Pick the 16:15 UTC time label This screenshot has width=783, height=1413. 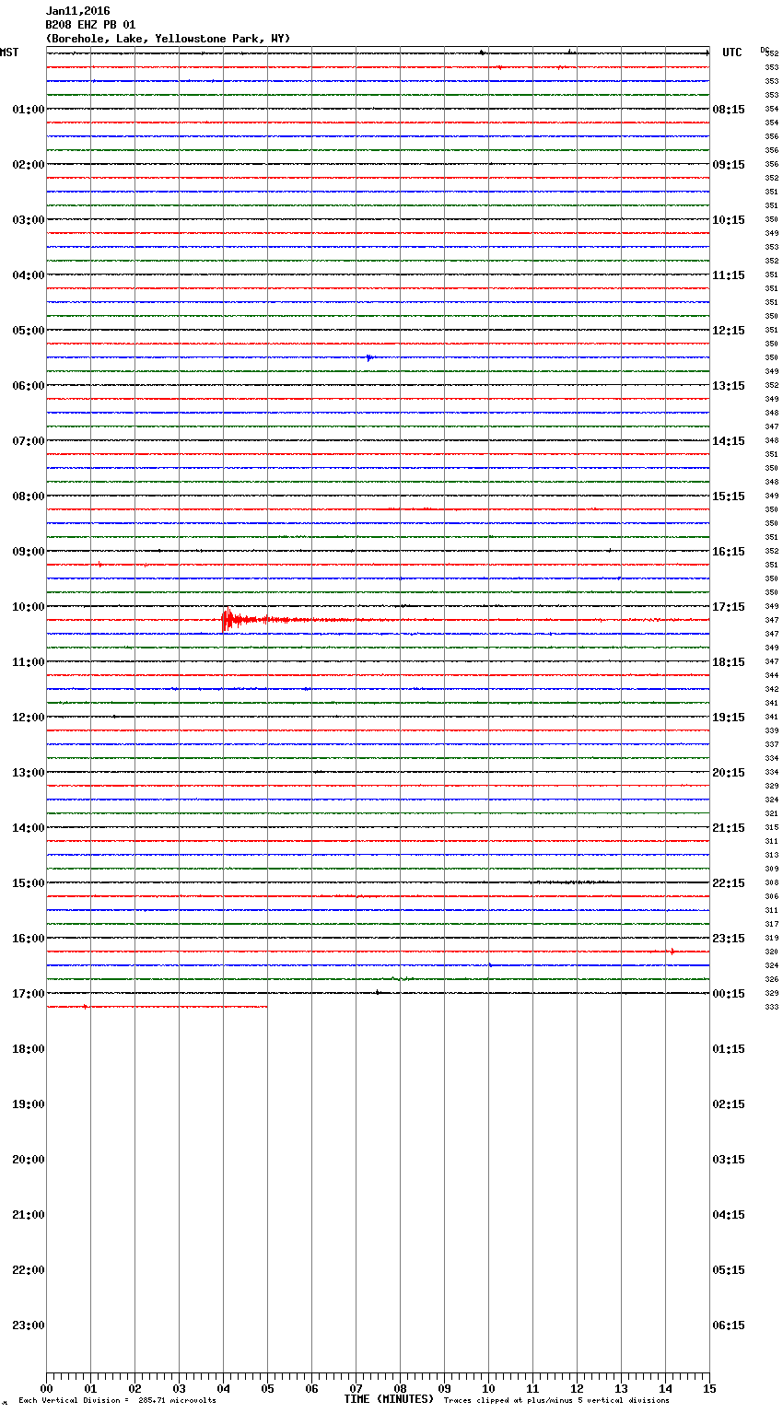(x=729, y=552)
